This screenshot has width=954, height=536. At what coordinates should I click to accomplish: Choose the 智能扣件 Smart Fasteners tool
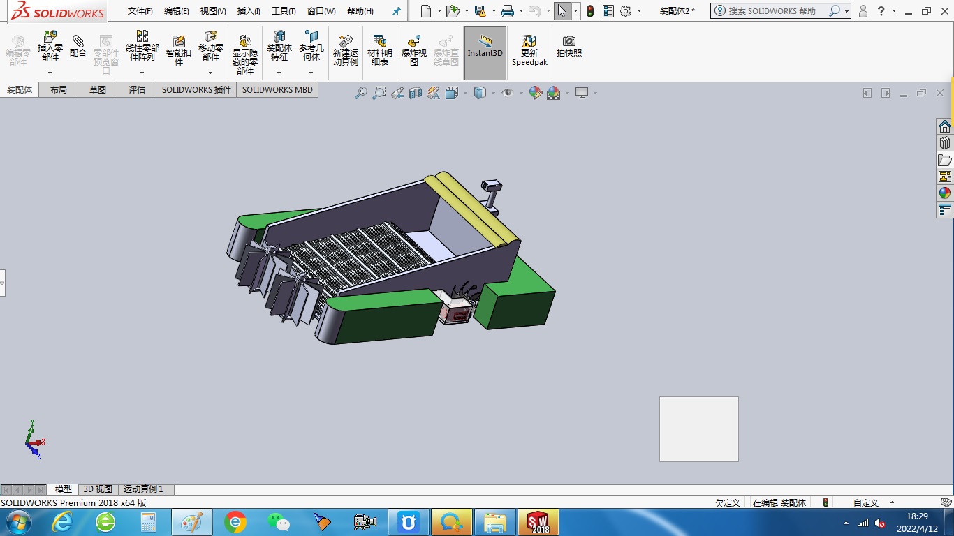[x=178, y=50]
